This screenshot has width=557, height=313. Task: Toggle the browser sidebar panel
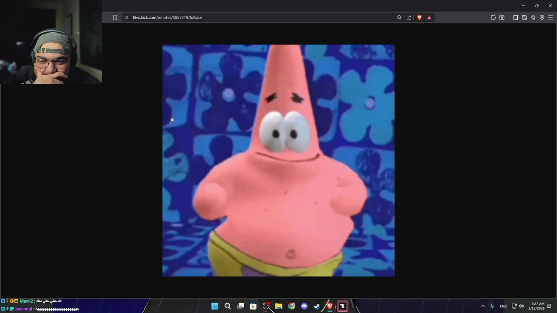click(x=516, y=17)
